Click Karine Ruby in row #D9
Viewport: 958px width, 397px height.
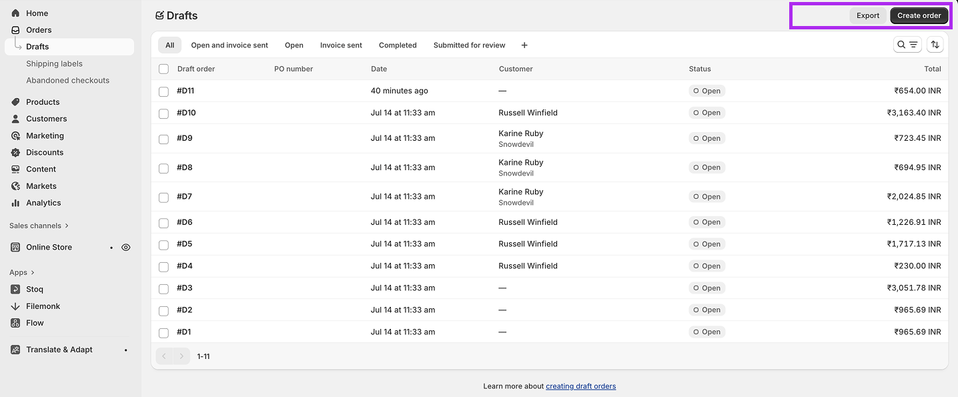click(x=521, y=133)
